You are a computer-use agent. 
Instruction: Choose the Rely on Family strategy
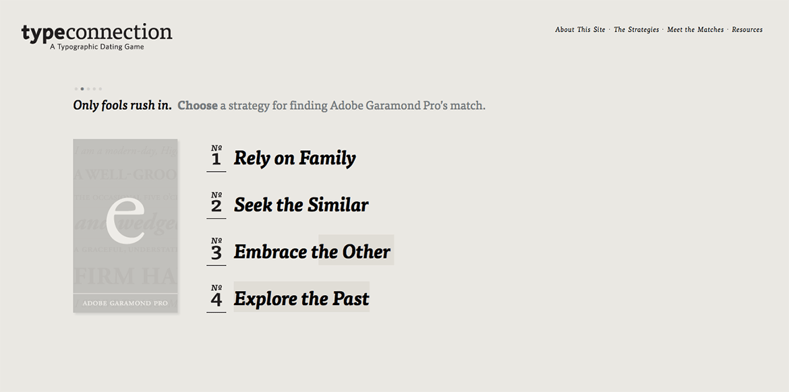(295, 158)
